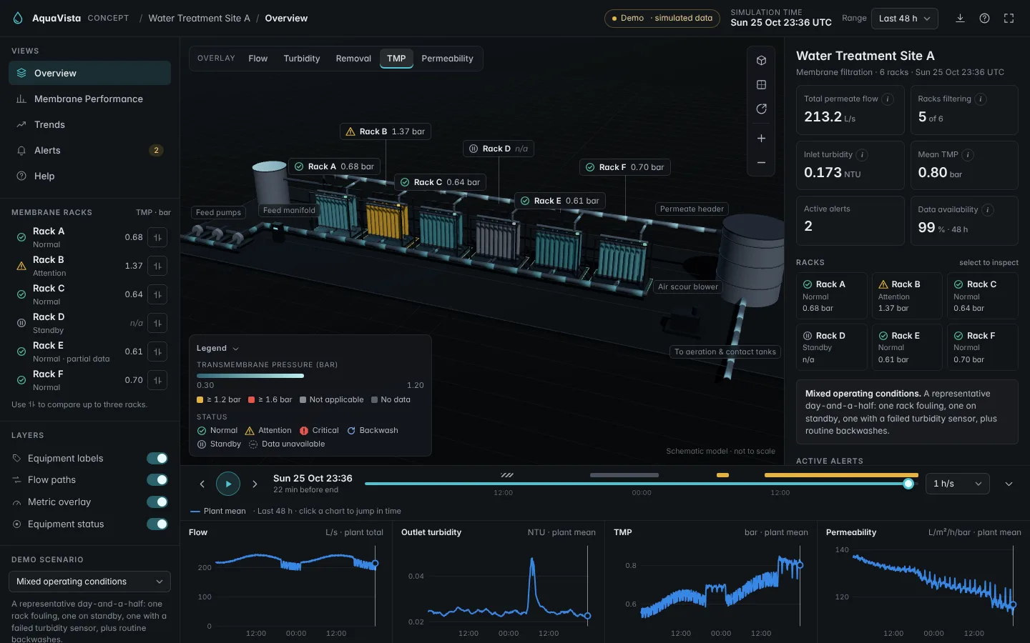Inspect the Rack B card in Racks panel
Image resolution: width=1030 pixels, height=643 pixels.
point(907,296)
